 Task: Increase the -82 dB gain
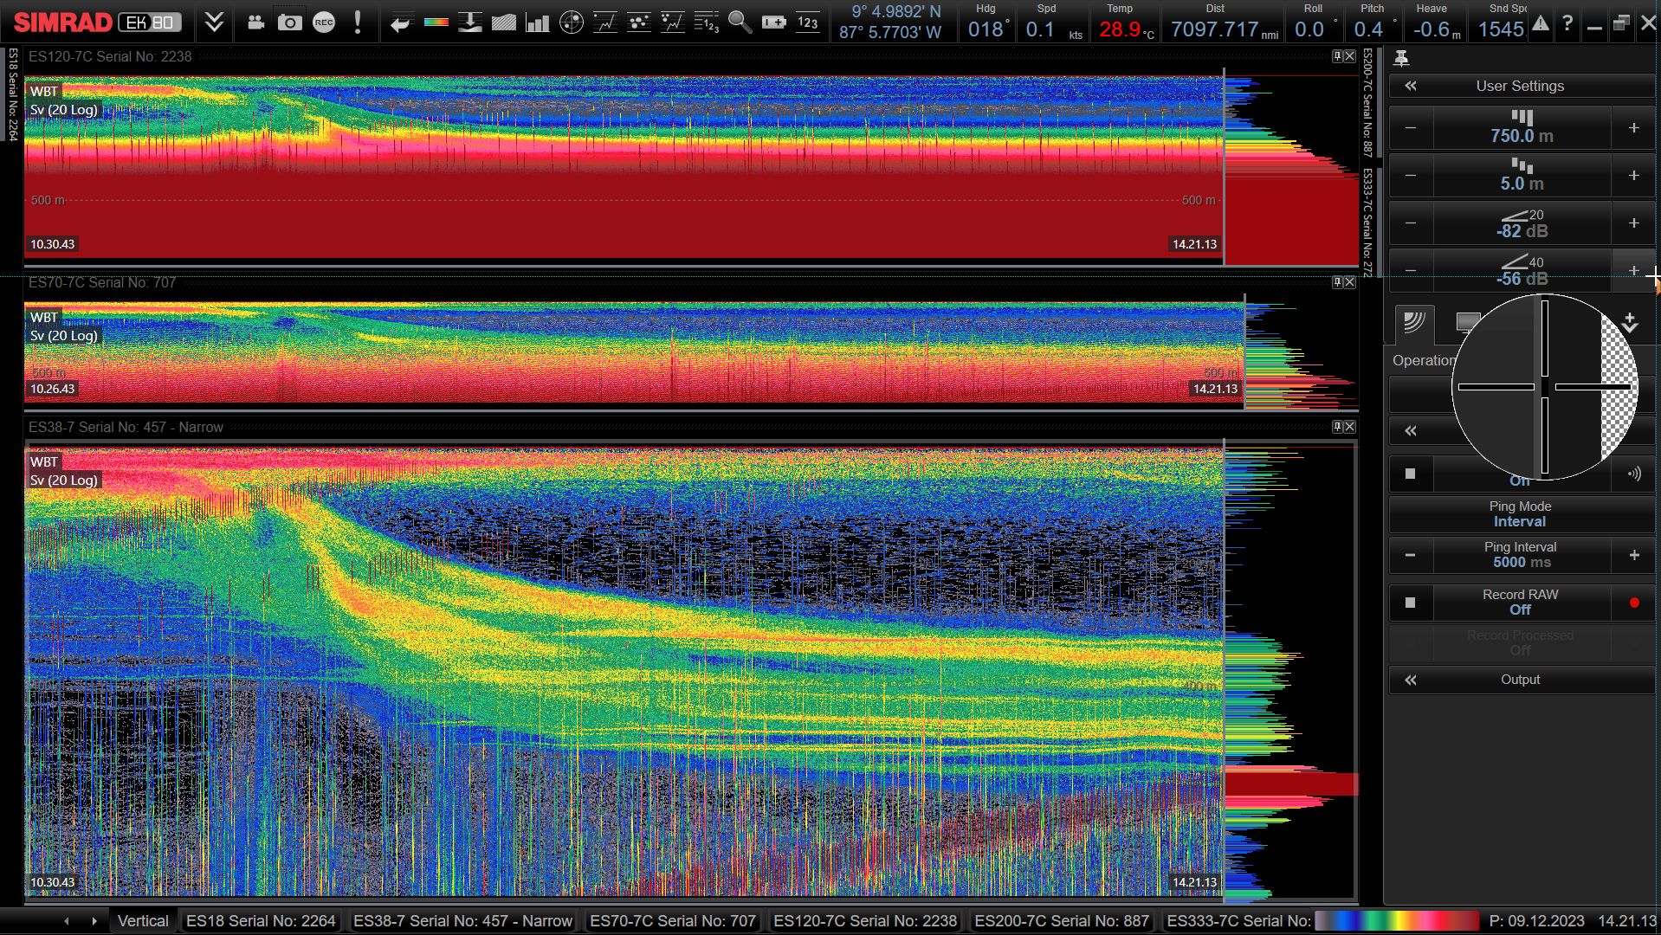point(1633,223)
